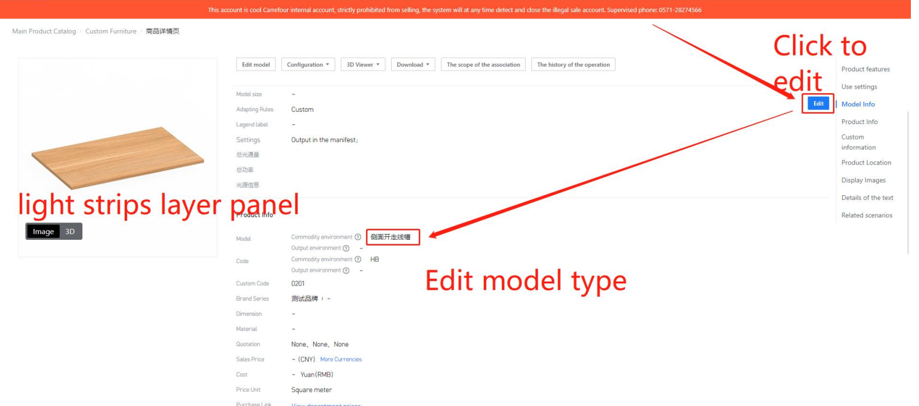Expand the 3D Viewer dropdown
The image size is (919, 406).
click(363, 65)
